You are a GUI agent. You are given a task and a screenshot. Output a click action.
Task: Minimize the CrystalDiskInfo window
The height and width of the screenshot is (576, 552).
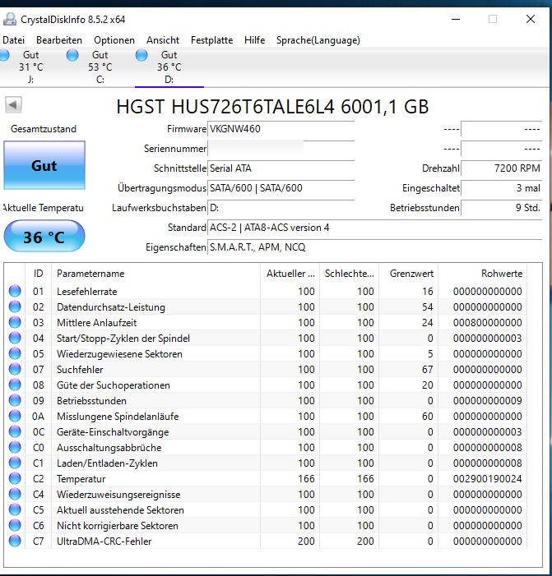456,19
